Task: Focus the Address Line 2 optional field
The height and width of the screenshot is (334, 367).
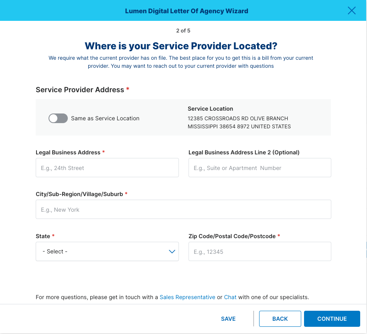Action: 260,168
